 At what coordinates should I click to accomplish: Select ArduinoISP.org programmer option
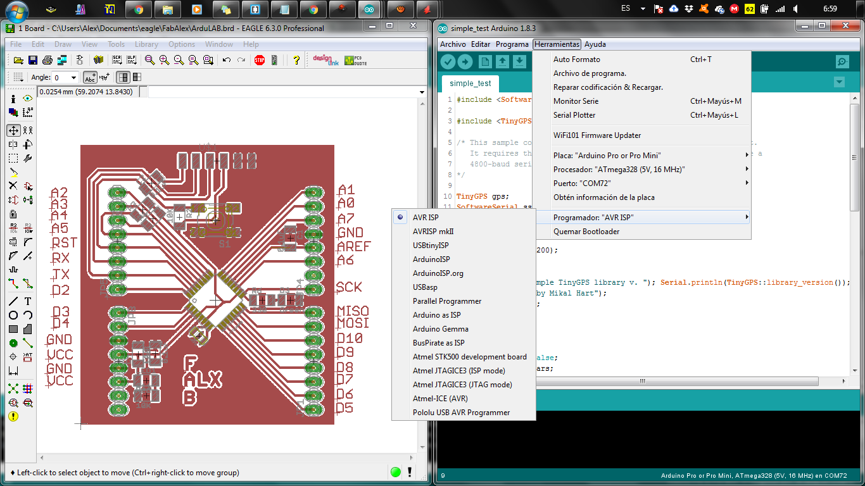click(x=464, y=273)
